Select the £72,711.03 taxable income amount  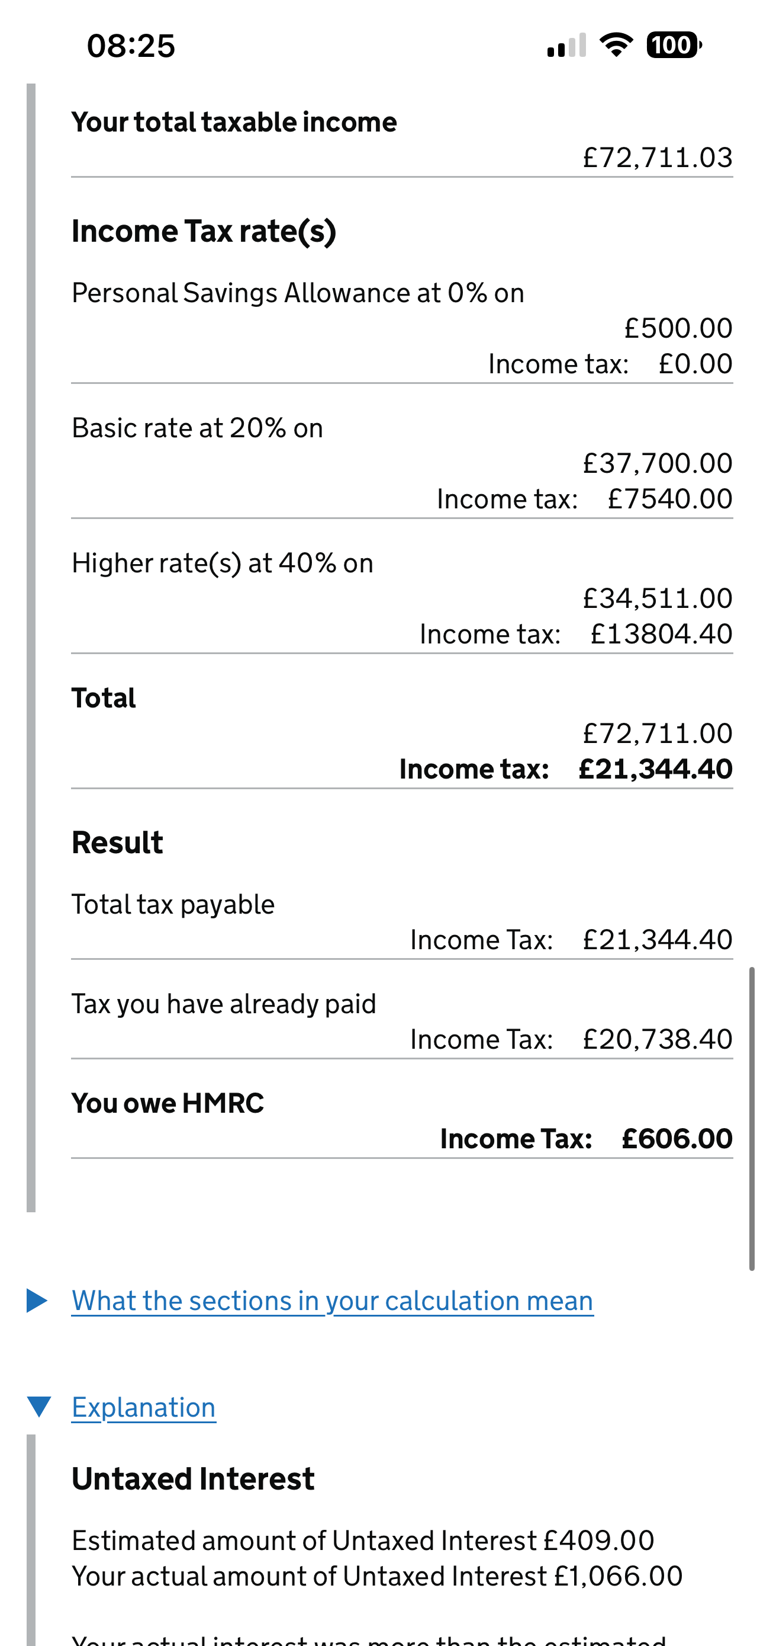[657, 158]
